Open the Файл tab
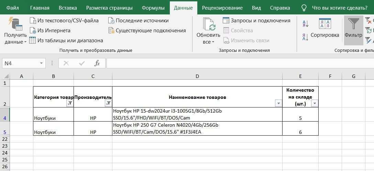This screenshot has height=171, width=374. (13, 8)
